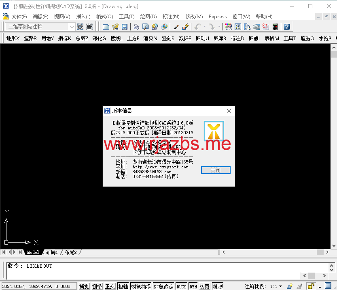
Task: Click the workspace settings gear icon
Action: 80,27
